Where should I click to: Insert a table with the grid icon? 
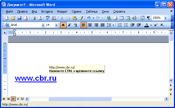point(122,18)
